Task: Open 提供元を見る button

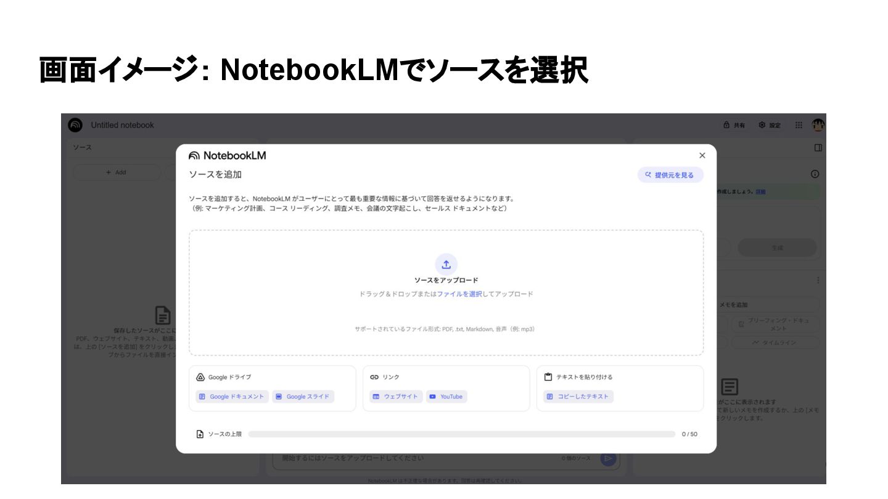Action: coord(670,175)
